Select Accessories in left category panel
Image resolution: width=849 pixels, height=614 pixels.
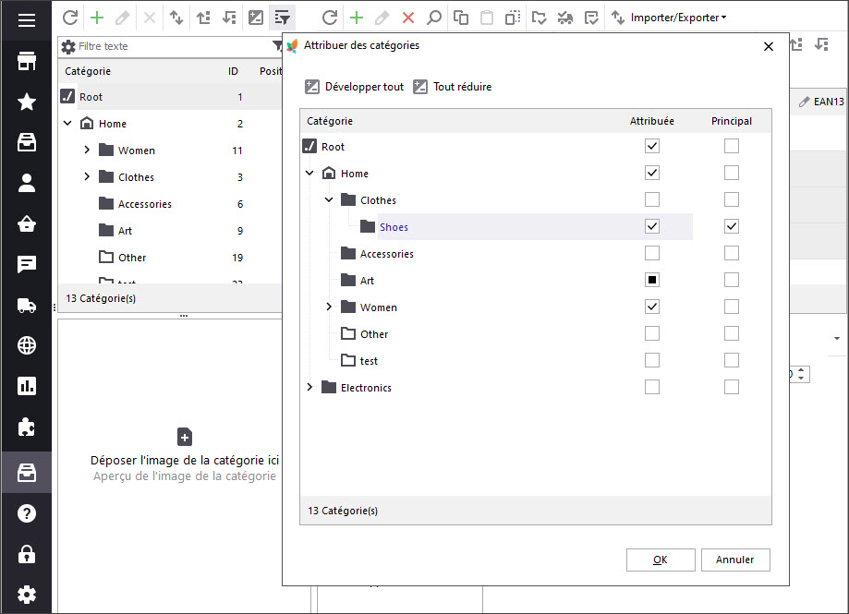tap(144, 204)
